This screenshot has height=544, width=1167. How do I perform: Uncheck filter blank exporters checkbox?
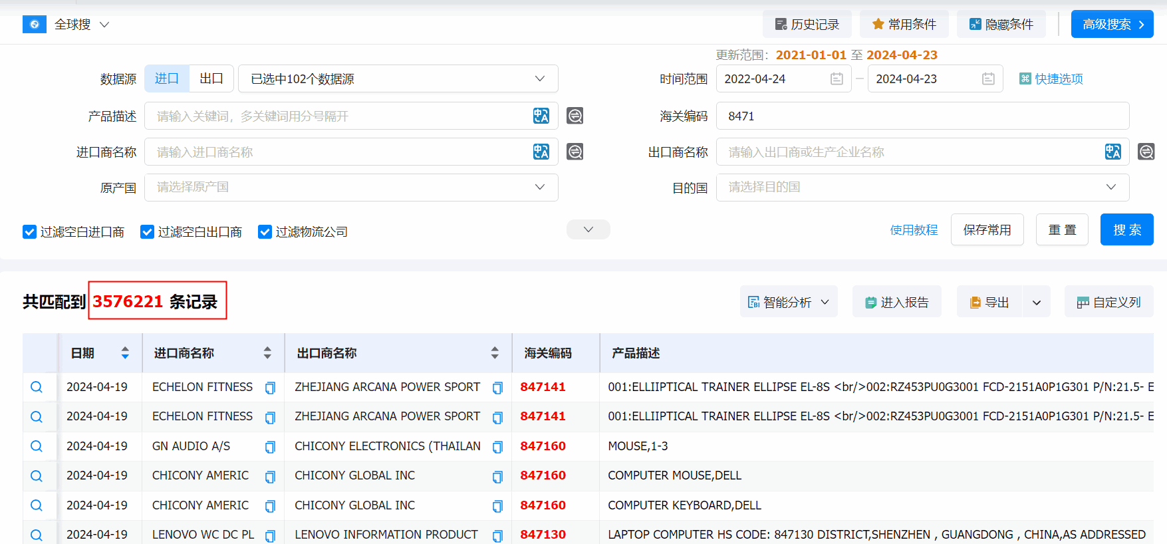[x=147, y=231]
